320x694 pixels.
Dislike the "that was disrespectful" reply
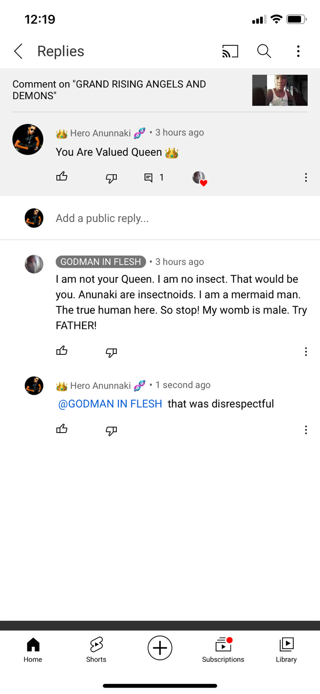(x=111, y=431)
